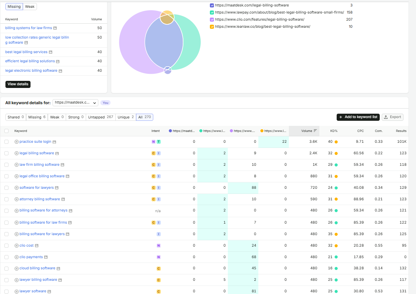The image size is (416, 294).
Task: Open 'low collection rates generic legal billing software' link
Action: coord(37,40)
